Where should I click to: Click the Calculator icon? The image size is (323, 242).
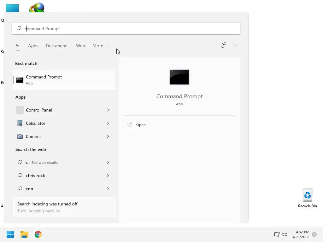point(20,123)
